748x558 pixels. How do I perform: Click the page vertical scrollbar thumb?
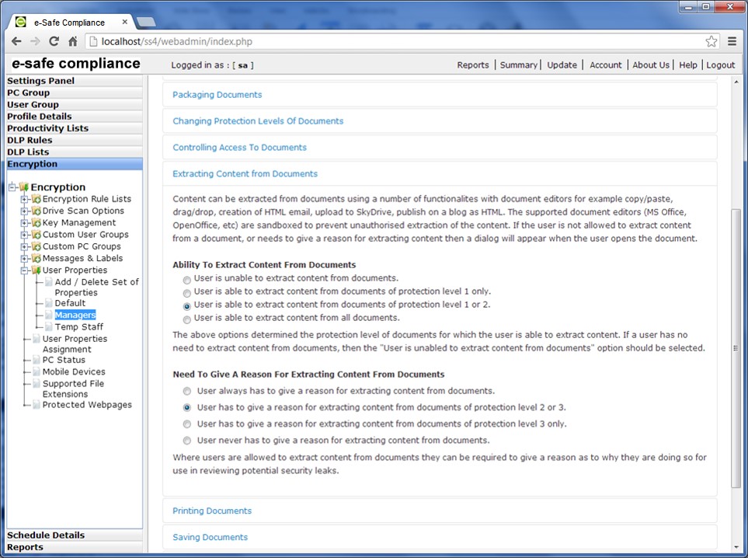[736, 347]
